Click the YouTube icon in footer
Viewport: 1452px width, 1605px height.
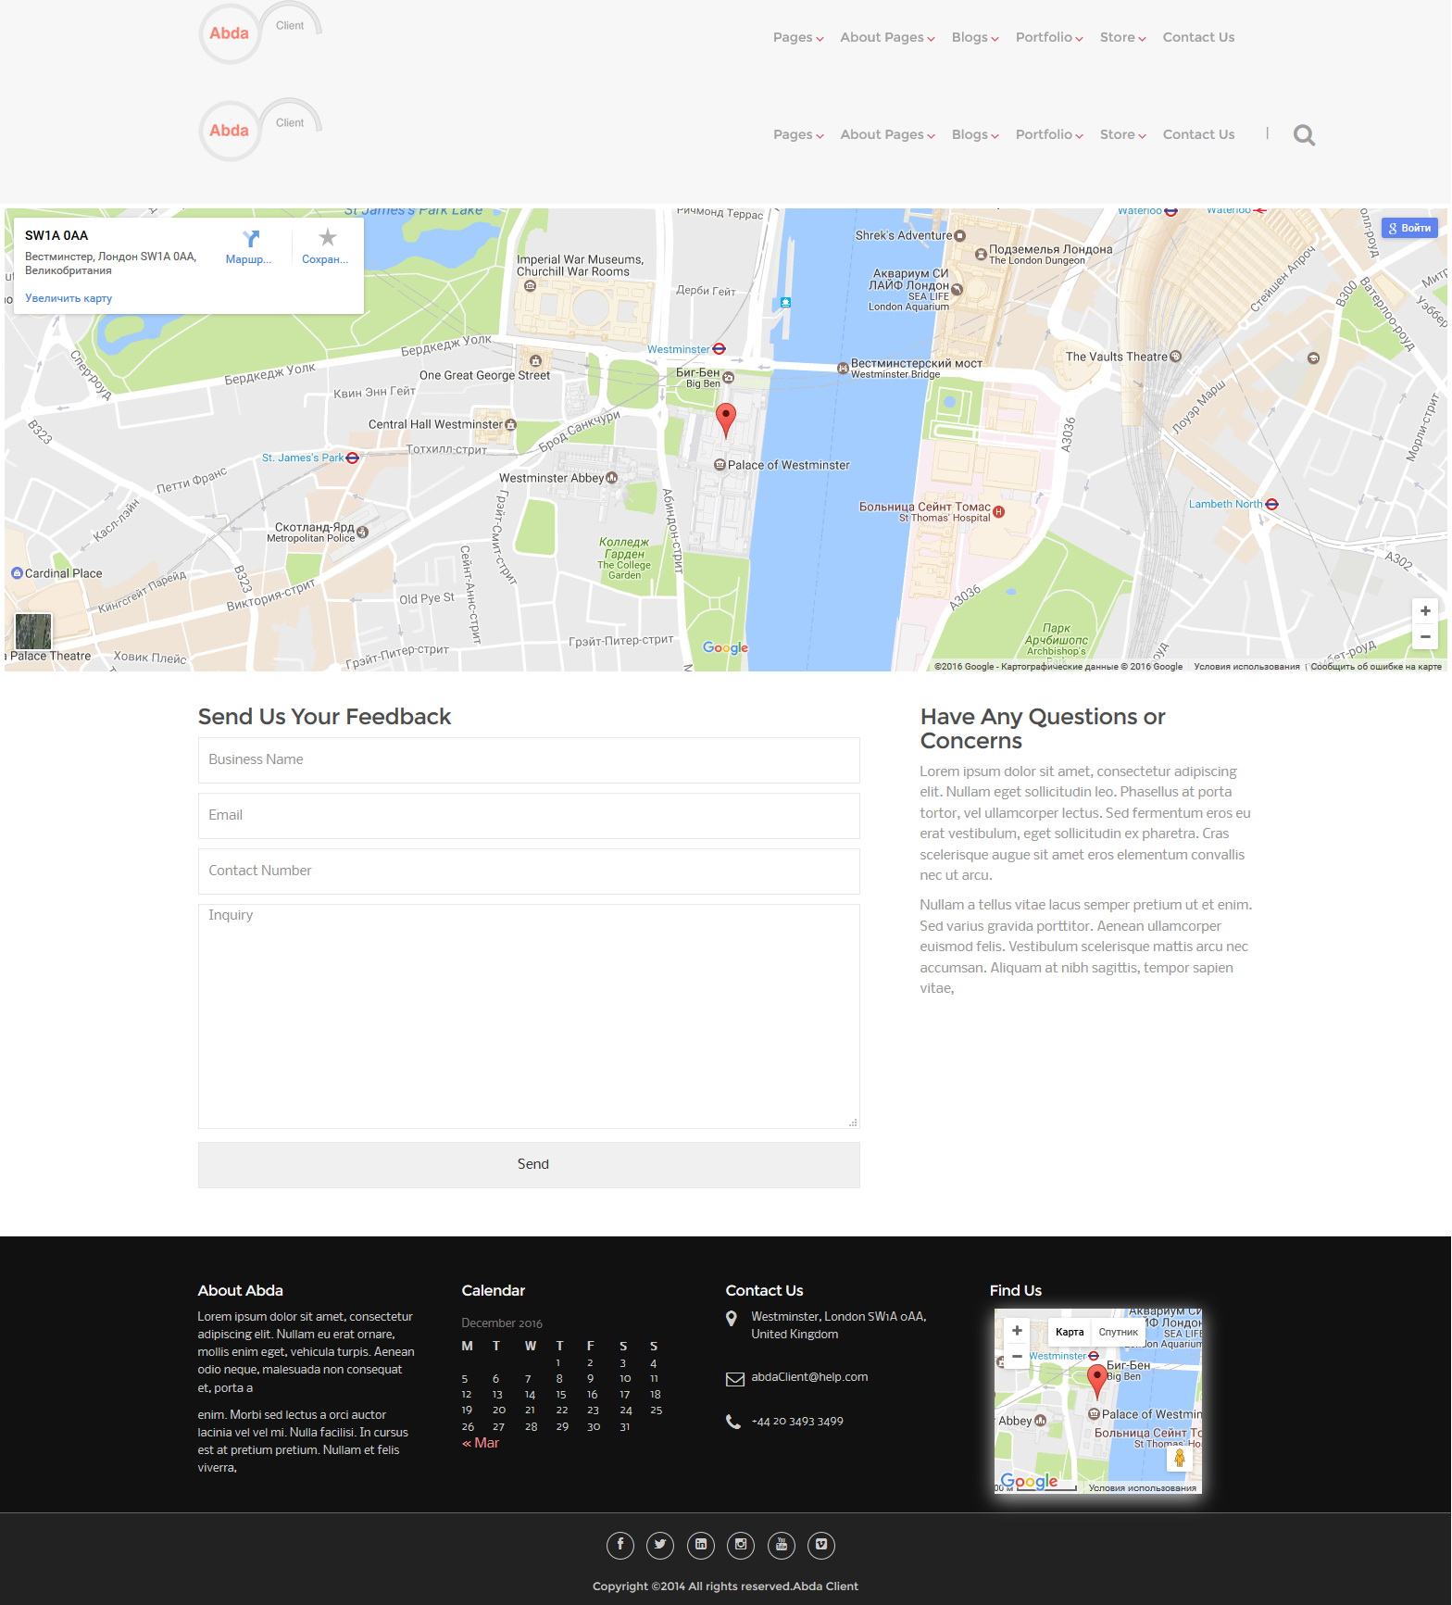782,1545
